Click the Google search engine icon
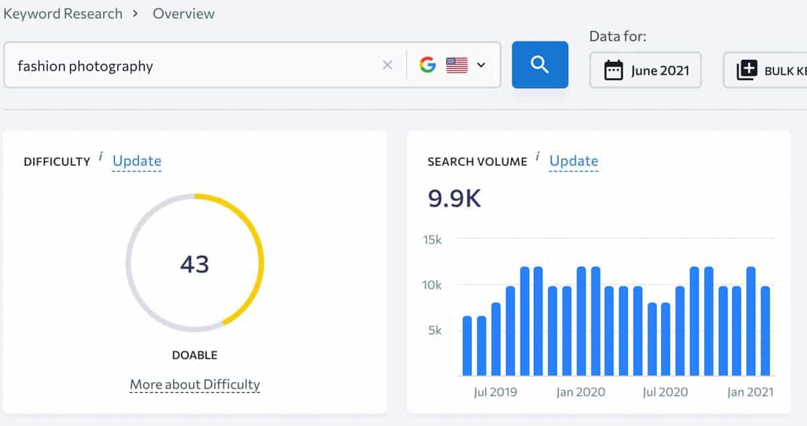The height and width of the screenshot is (426, 807). (x=427, y=65)
